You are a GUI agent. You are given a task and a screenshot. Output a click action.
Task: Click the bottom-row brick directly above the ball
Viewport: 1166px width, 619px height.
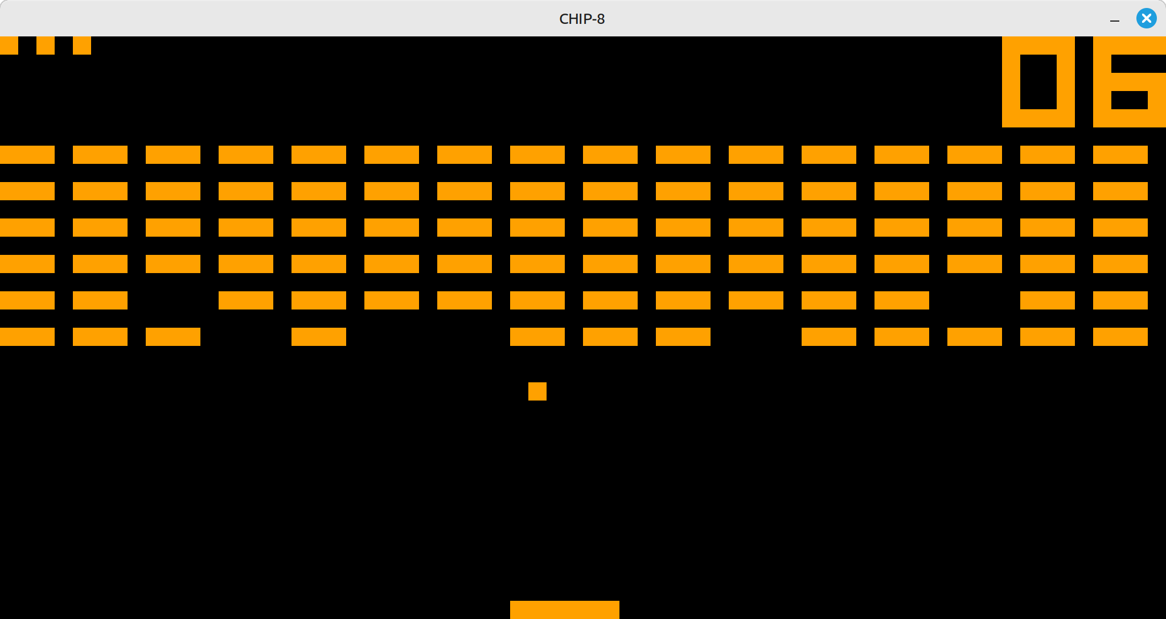[537, 337]
